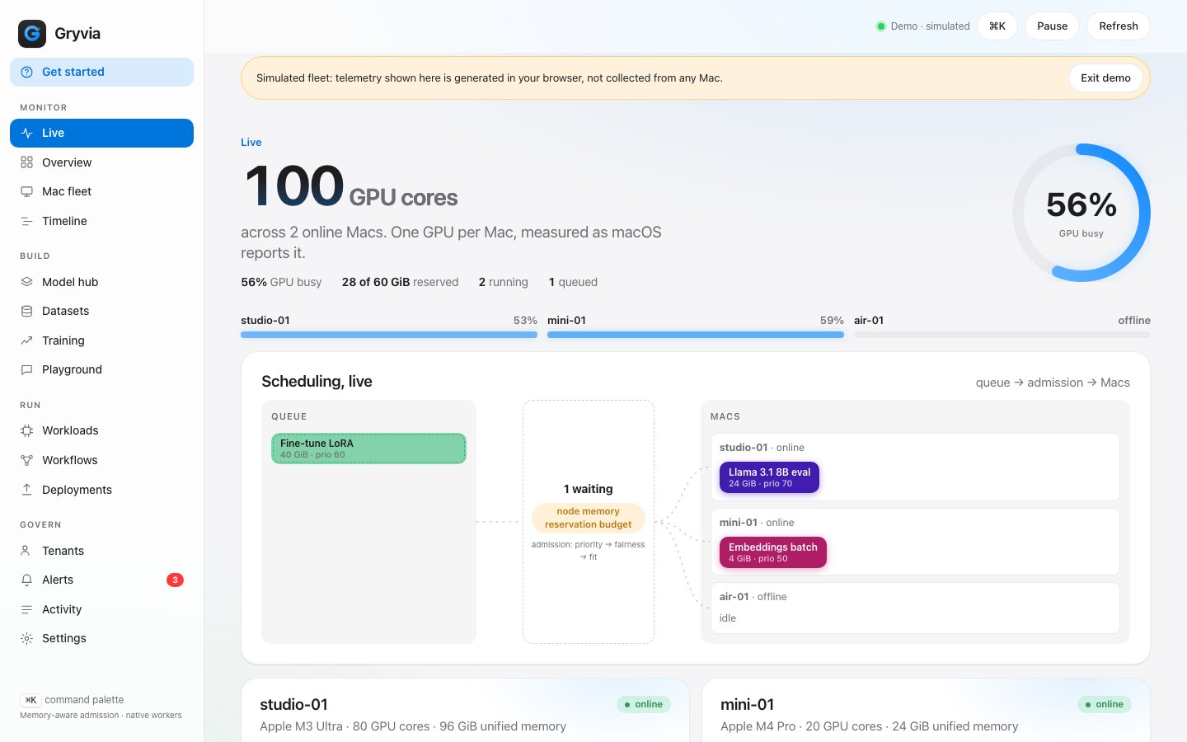The image size is (1187, 742).
Task: Go to the Overview page
Action: 101,162
